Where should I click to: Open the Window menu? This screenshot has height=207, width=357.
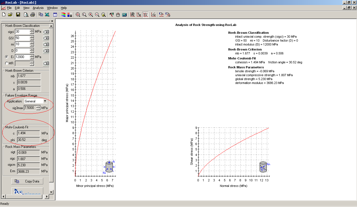click(x=52, y=8)
